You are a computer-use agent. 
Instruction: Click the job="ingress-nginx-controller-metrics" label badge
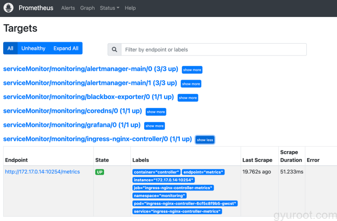click(x=173, y=188)
